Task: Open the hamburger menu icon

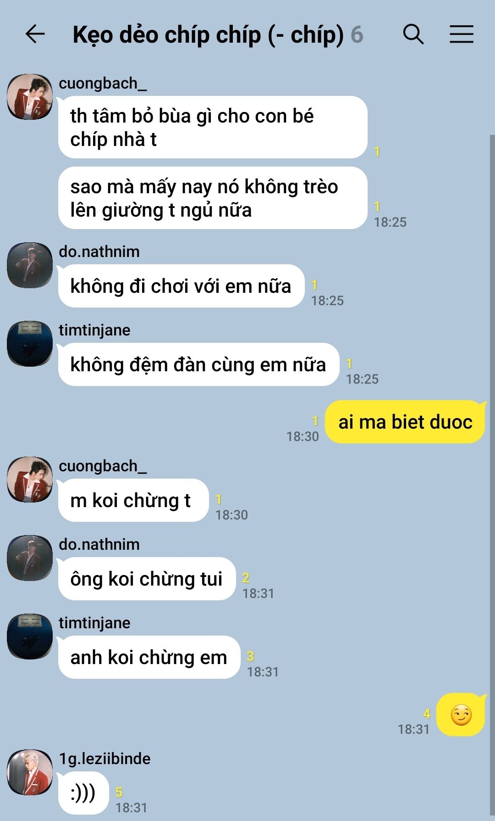Action: [461, 34]
